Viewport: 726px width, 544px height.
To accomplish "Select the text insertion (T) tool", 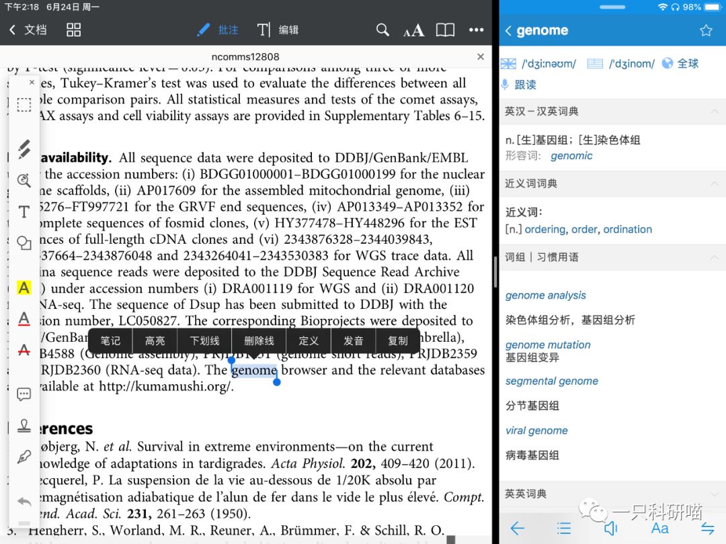I will pos(24,212).
